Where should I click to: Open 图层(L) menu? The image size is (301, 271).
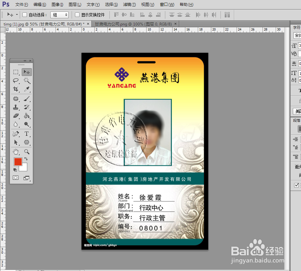pyautogui.click(x=75, y=4)
